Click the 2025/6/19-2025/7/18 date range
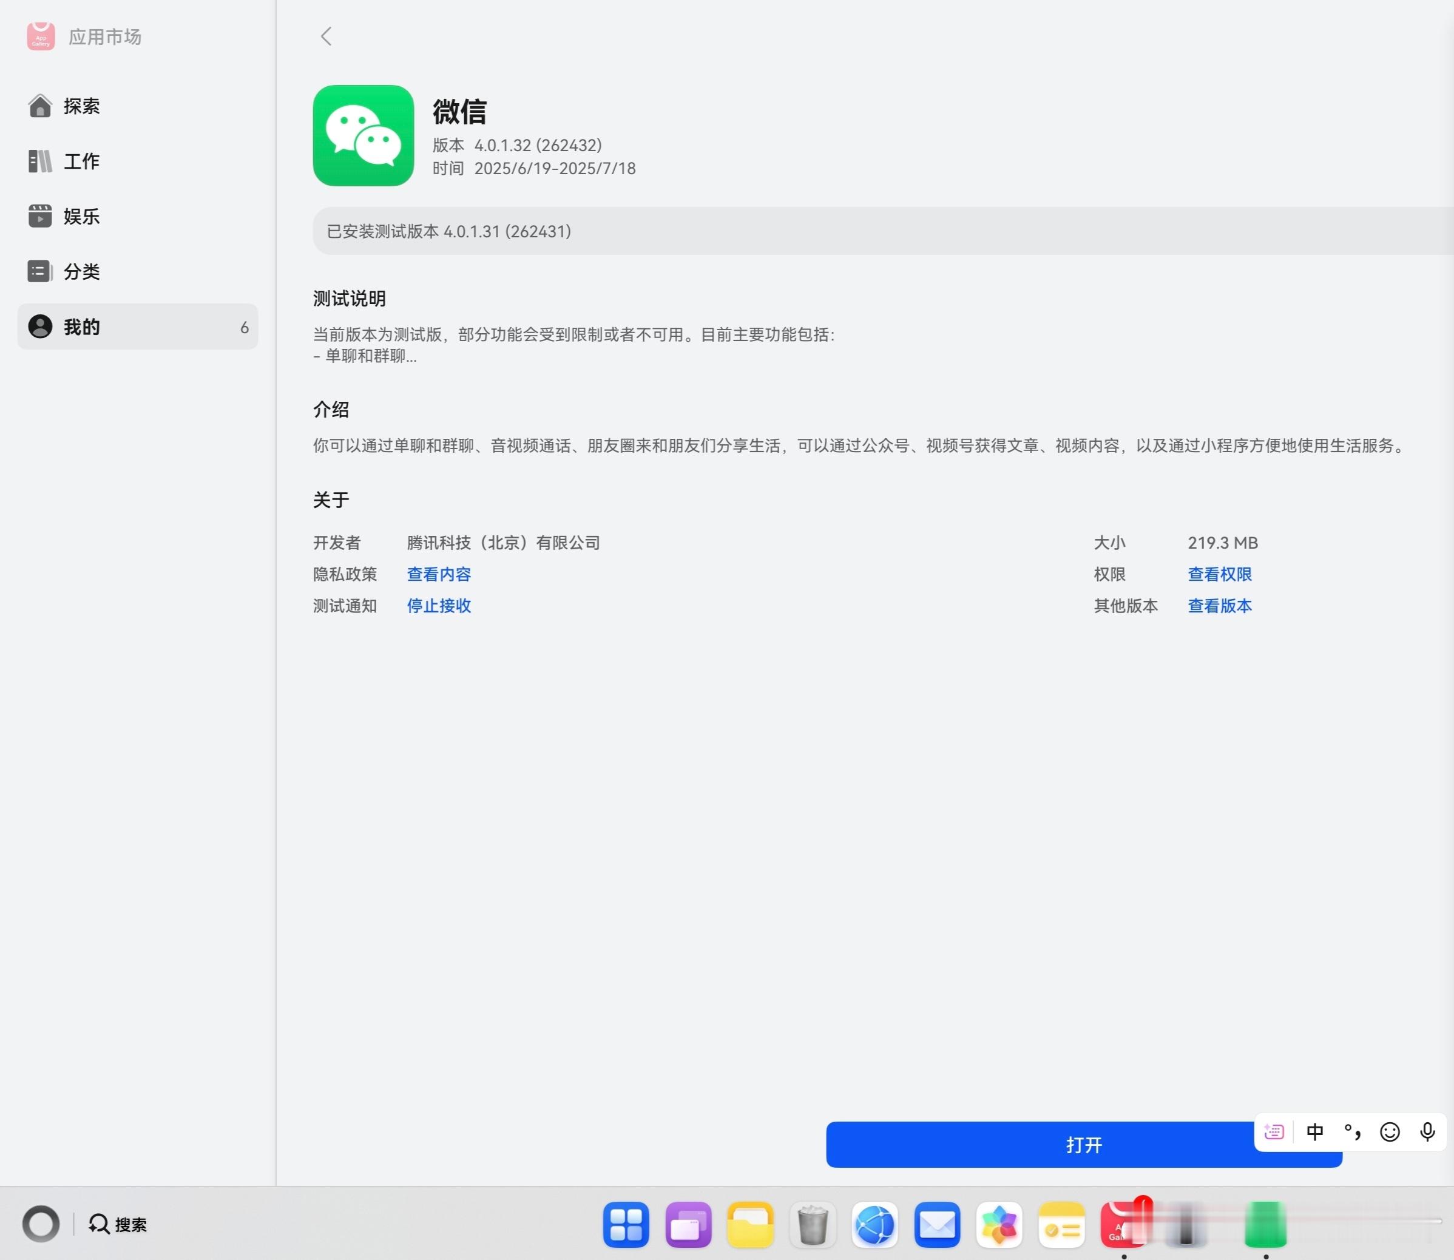The image size is (1454, 1260). pyautogui.click(x=555, y=169)
